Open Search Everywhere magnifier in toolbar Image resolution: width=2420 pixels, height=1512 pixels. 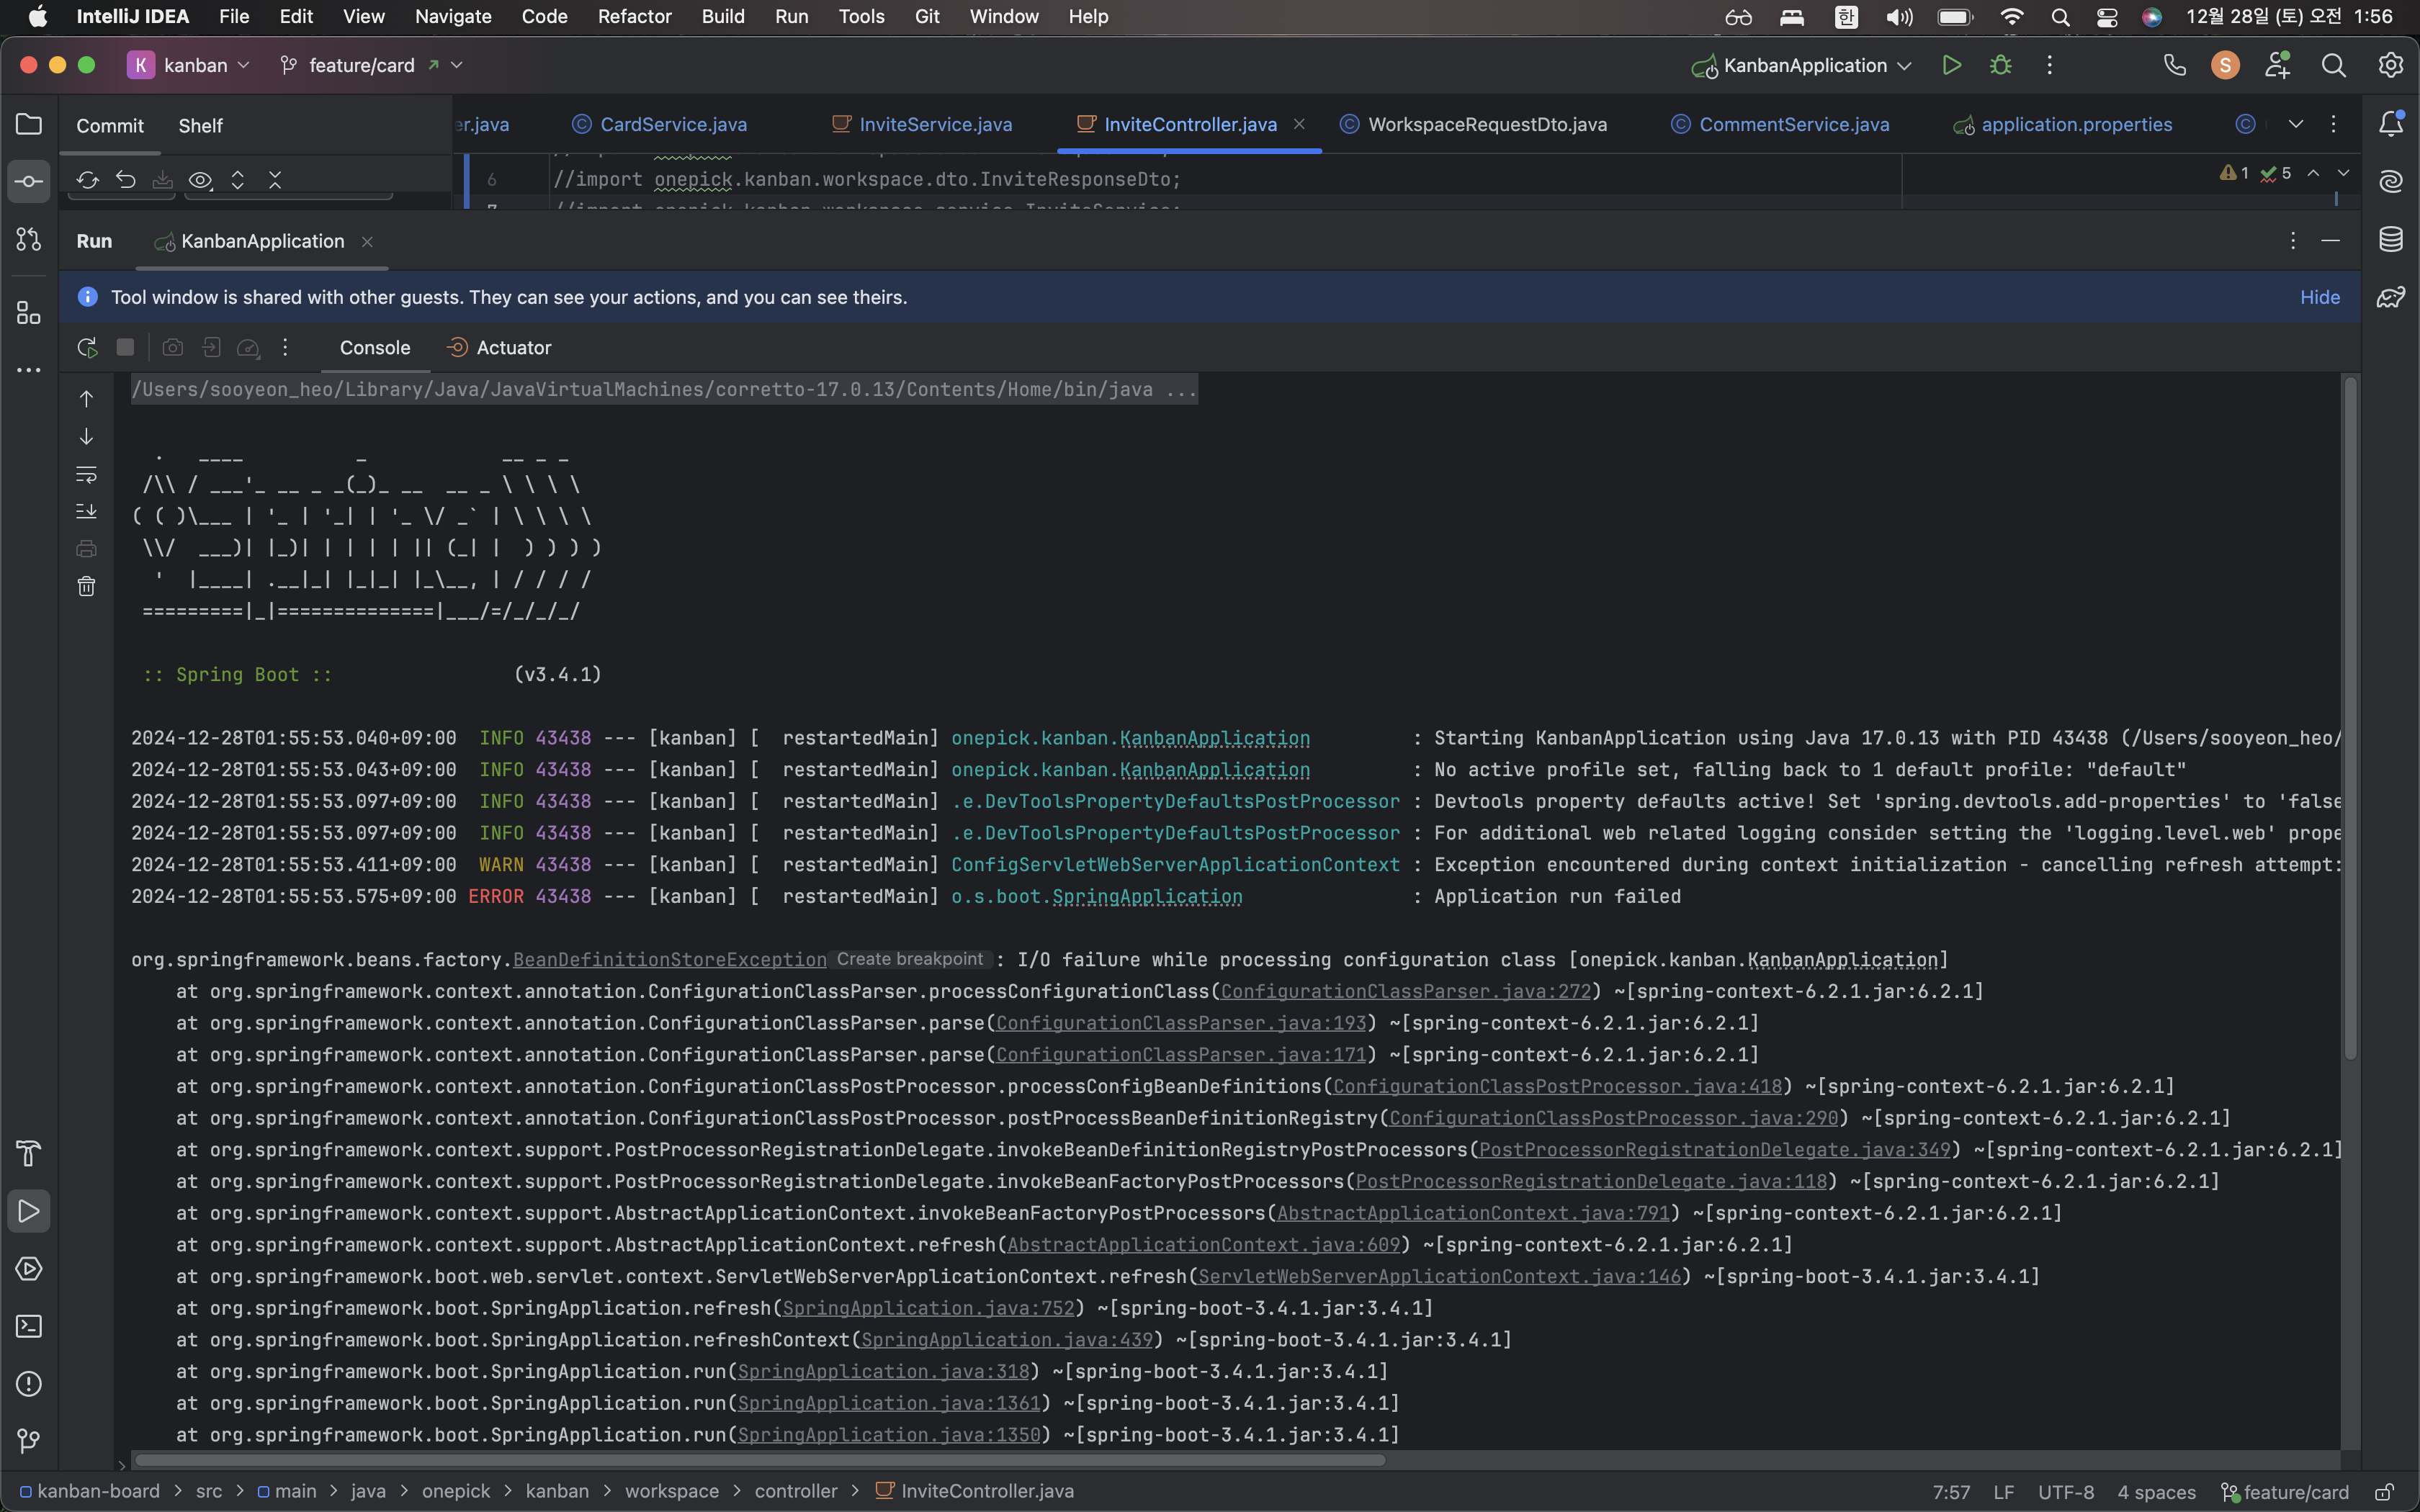(x=2333, y=65)
